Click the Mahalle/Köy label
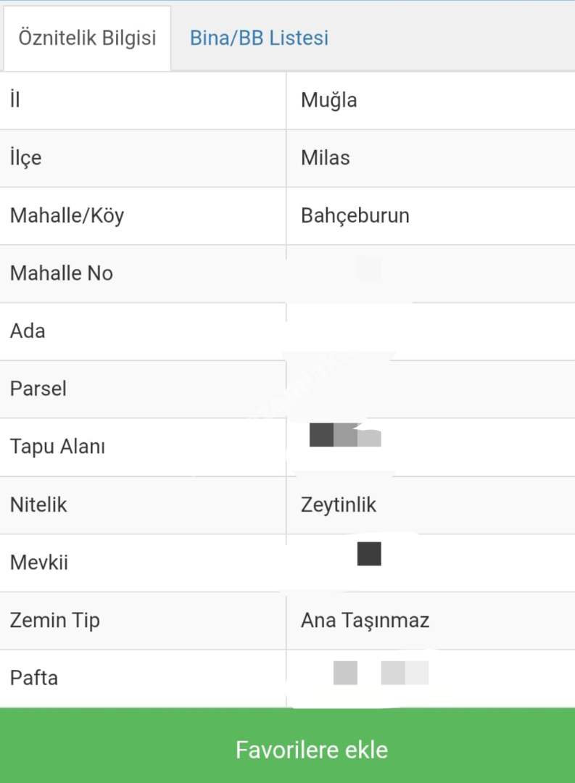The height and width of the screenshot is (783, 575). point(67,216)
